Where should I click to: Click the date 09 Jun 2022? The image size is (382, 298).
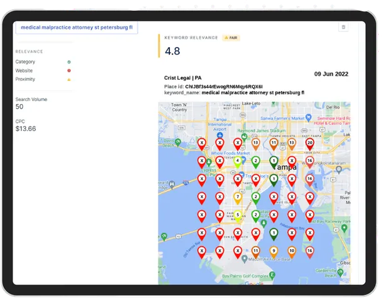click(331, 74)
